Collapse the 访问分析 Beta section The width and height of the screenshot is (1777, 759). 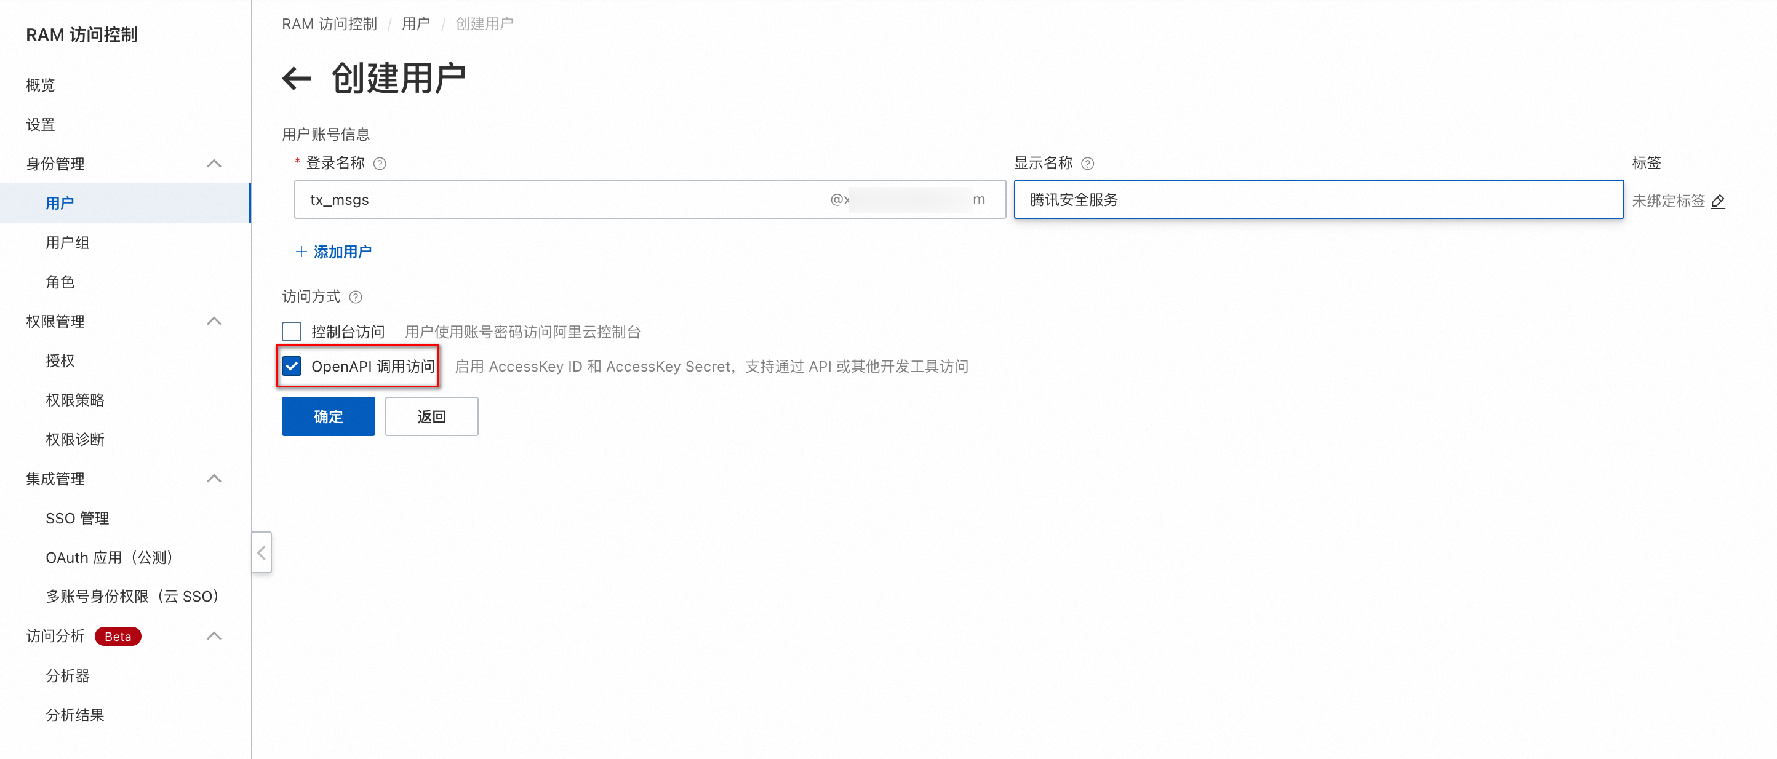214,635
